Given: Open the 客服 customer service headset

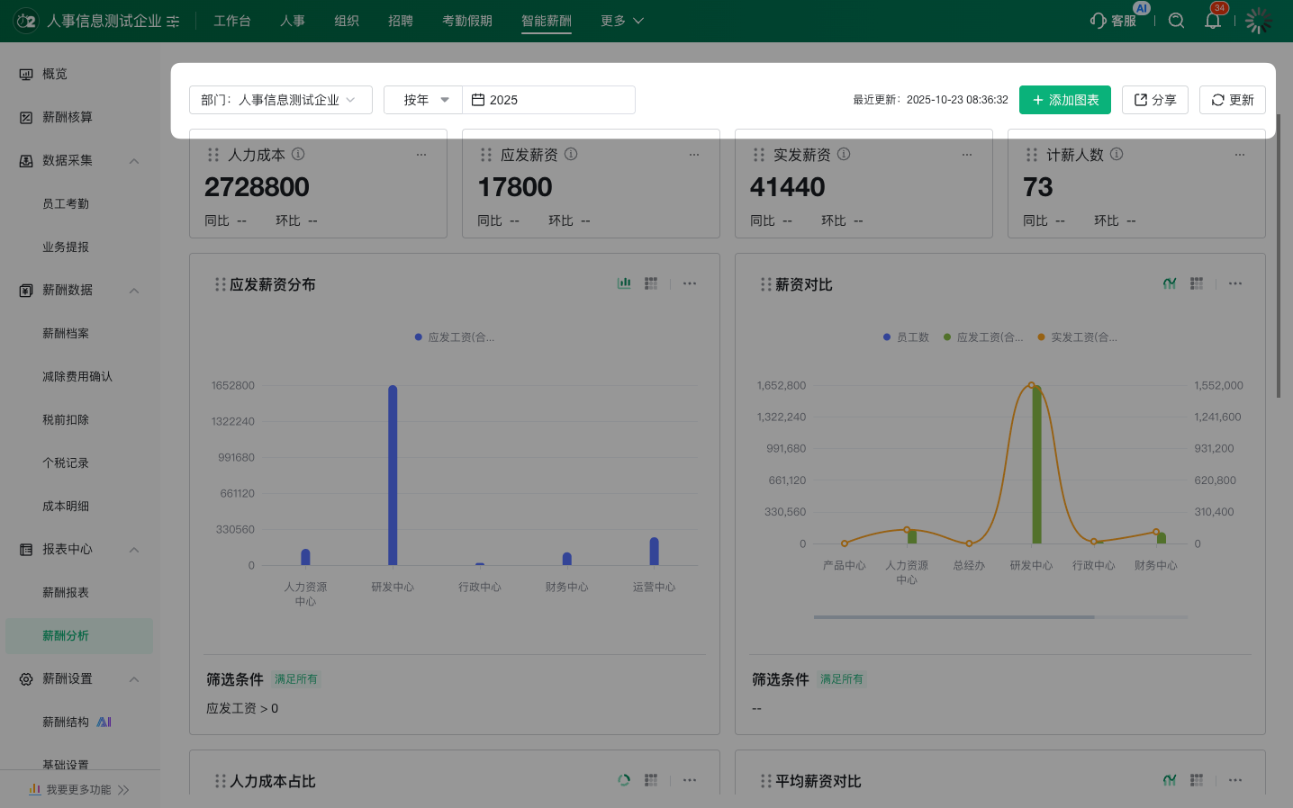Looking at the screenshot, I should pyautogui.click(x=1114, y=21).
